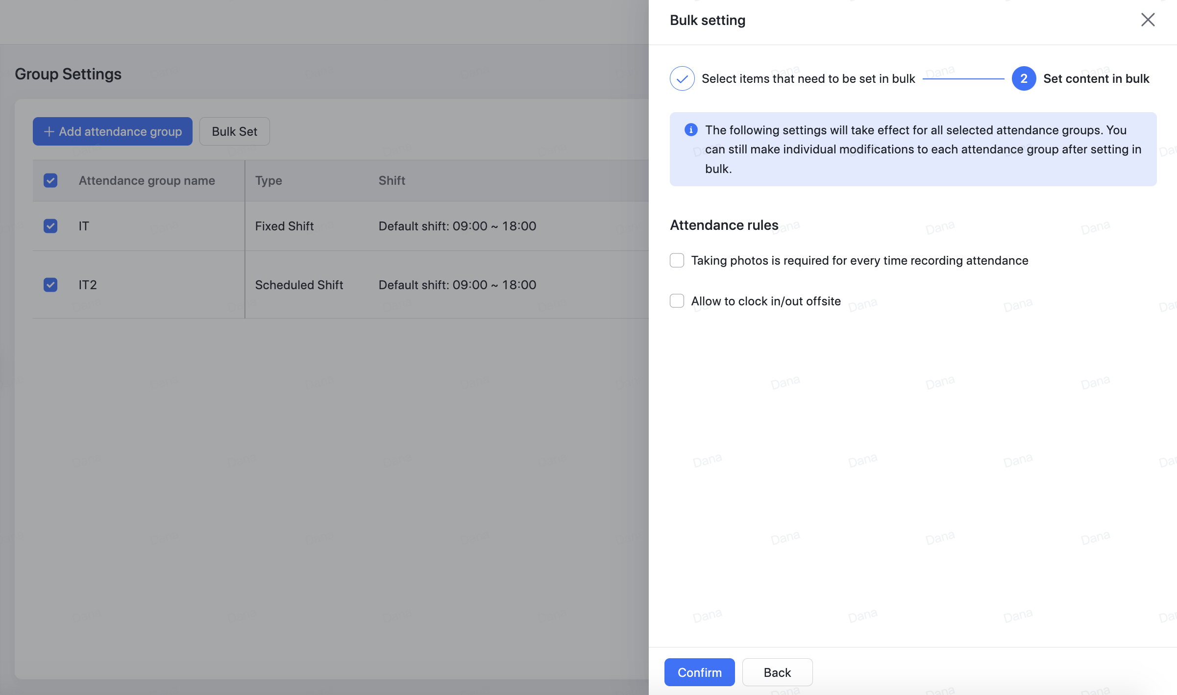Viewport: 1177px width, 695px height.
Task: Enable taking photos for attendance recording
Action: (x=677, y=260)
